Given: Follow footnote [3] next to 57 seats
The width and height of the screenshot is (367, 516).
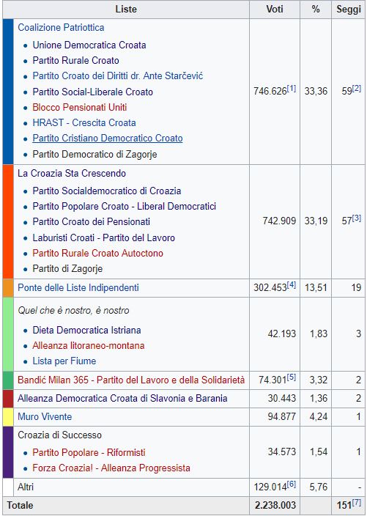Looking at the screenshot, I should click(x=357, y=218).
